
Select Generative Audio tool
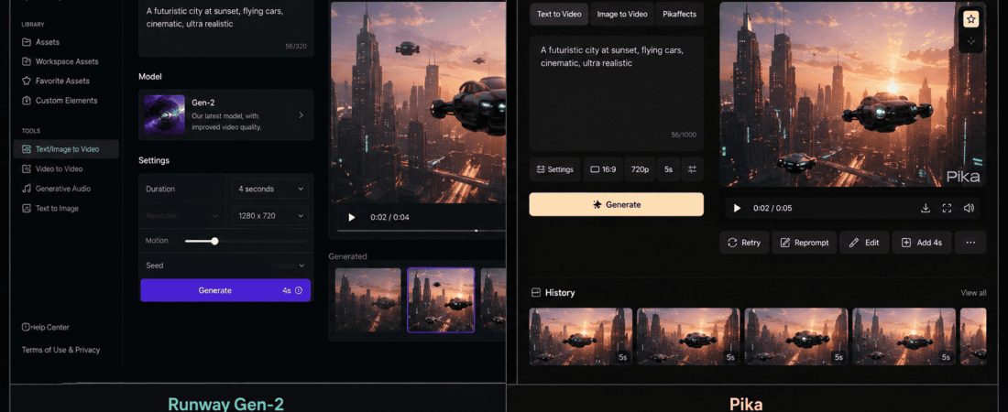57,189
